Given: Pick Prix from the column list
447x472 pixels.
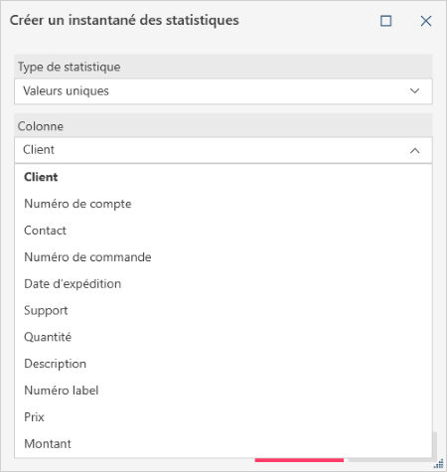Looking at the screenshot, I should click(x=223, y=417).
